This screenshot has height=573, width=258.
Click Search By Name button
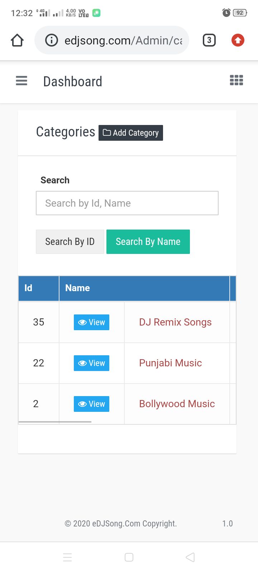148,242
